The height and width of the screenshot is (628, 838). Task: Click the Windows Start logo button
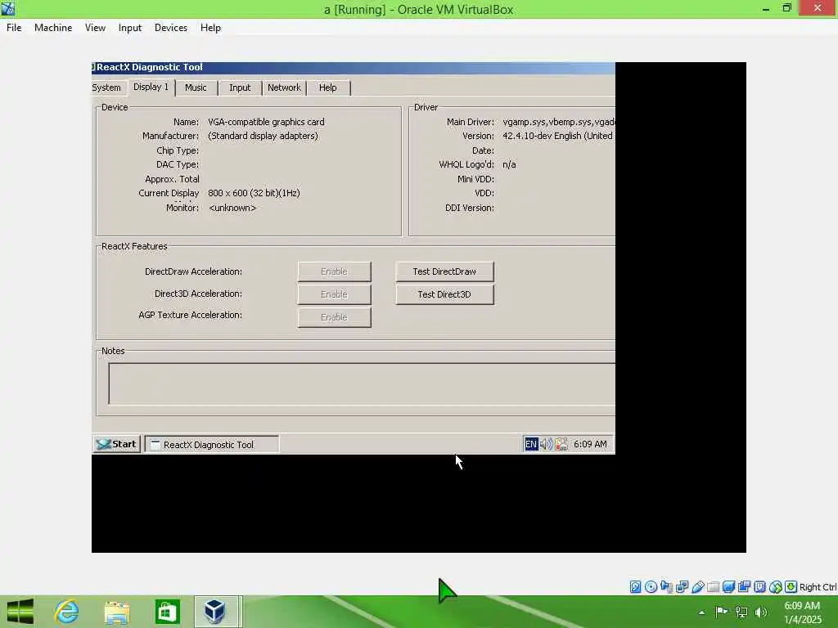pos(20,612)
